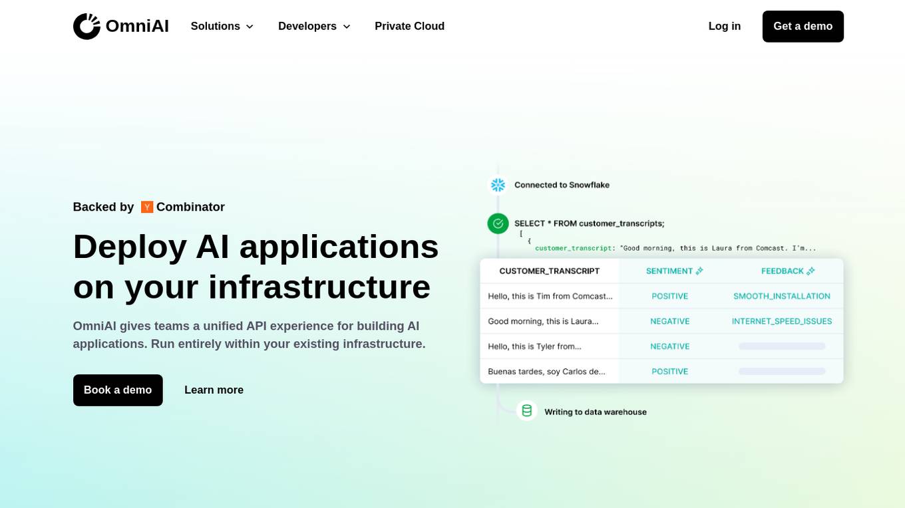Click the 'Hello, this is Tim from Comcast...' cell

click(x=550, y=297)
